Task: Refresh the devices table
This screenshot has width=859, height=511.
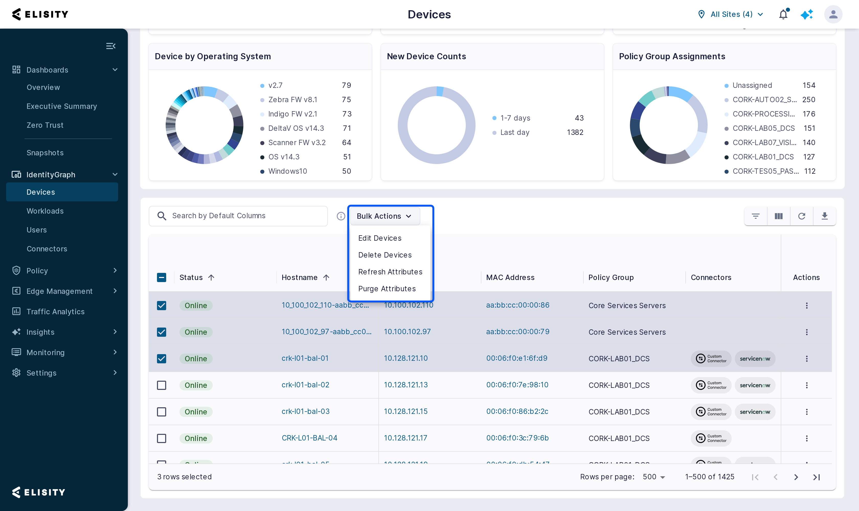Action: (x=802, y=216)
